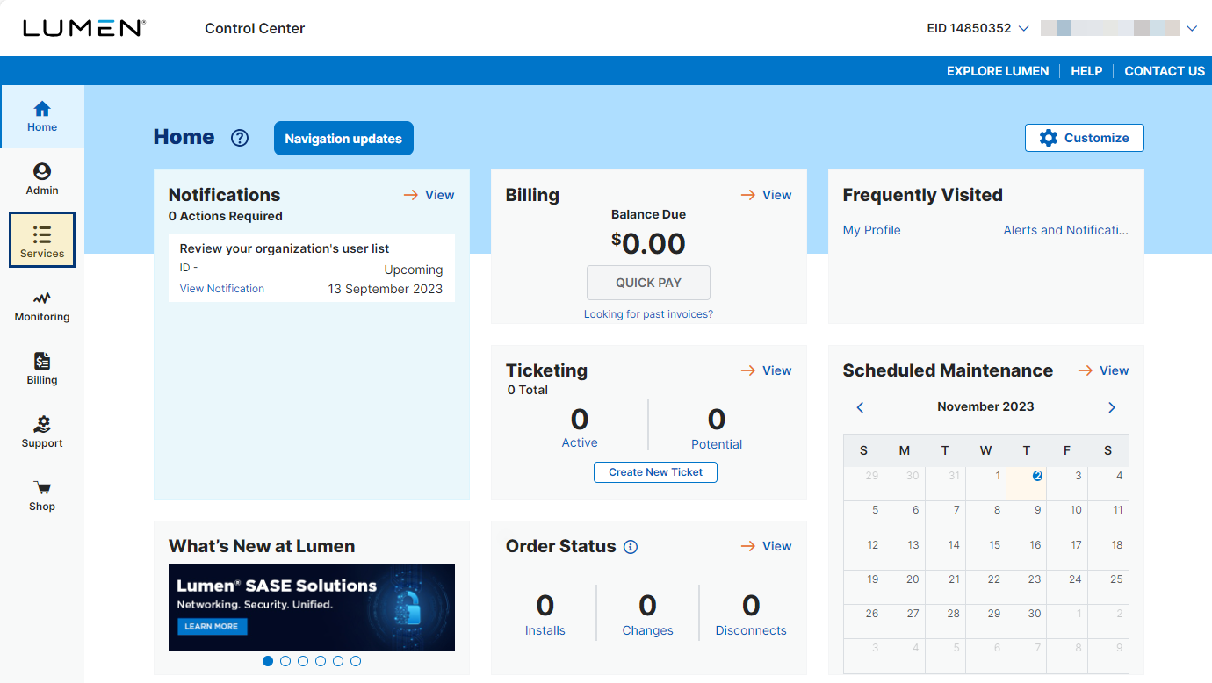Open Alerts and Notifications link
The width and height of the screenshot is (1212, 683).
tap(1066, 230)
